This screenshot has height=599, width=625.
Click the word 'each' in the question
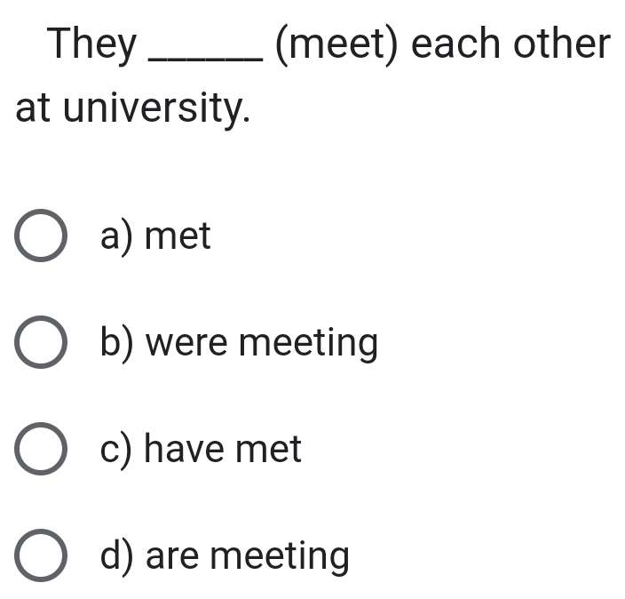pyautogui.click(x=455, y=44)
